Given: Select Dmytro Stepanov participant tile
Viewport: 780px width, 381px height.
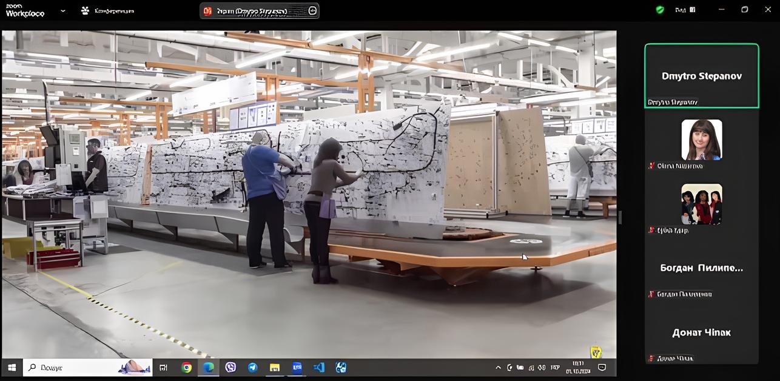Looking at the screenshot, I should tap(701, 76).
